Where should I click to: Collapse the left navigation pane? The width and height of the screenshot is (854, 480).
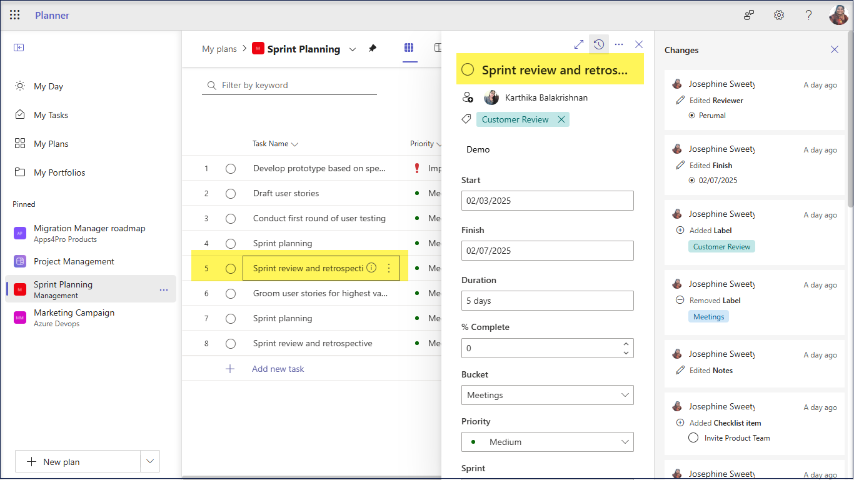[x=19, y=47]
